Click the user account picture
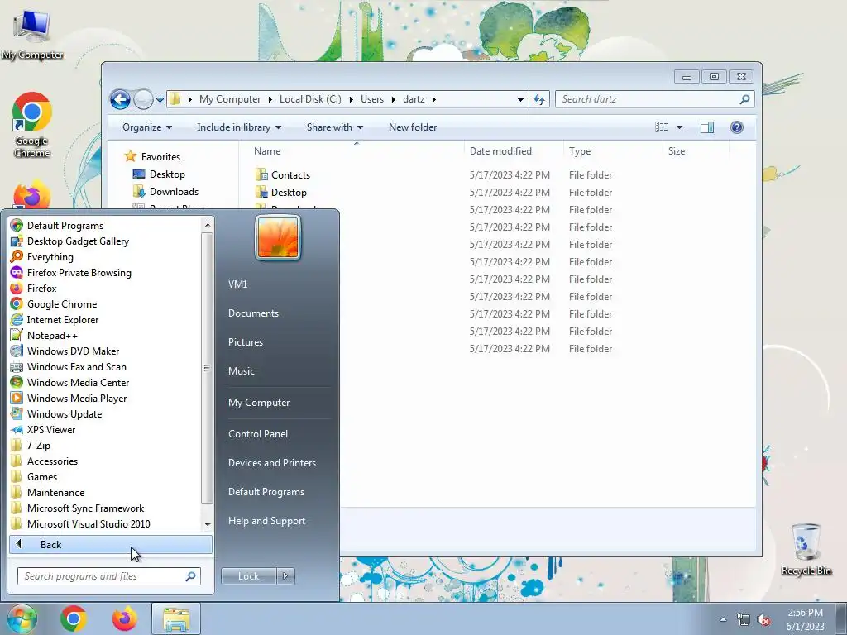 (278, 237)
